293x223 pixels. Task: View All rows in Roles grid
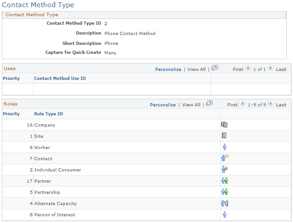pyautogui.click(x=191, y=105)
